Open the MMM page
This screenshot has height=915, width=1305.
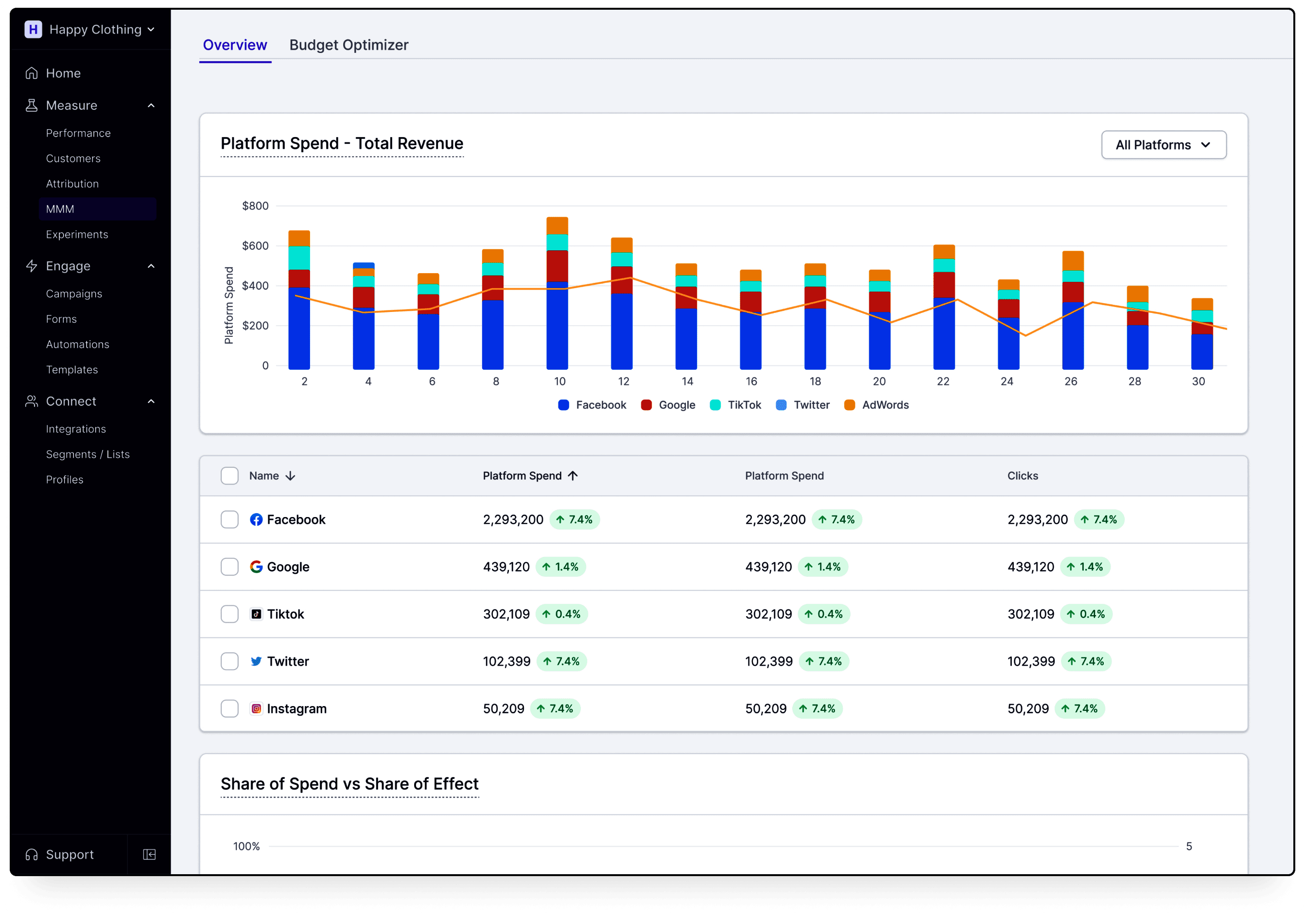point(60,208)
